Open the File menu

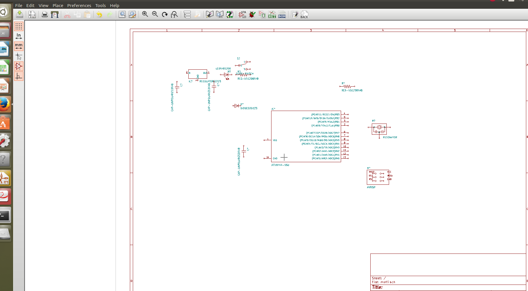coord(19,5)
